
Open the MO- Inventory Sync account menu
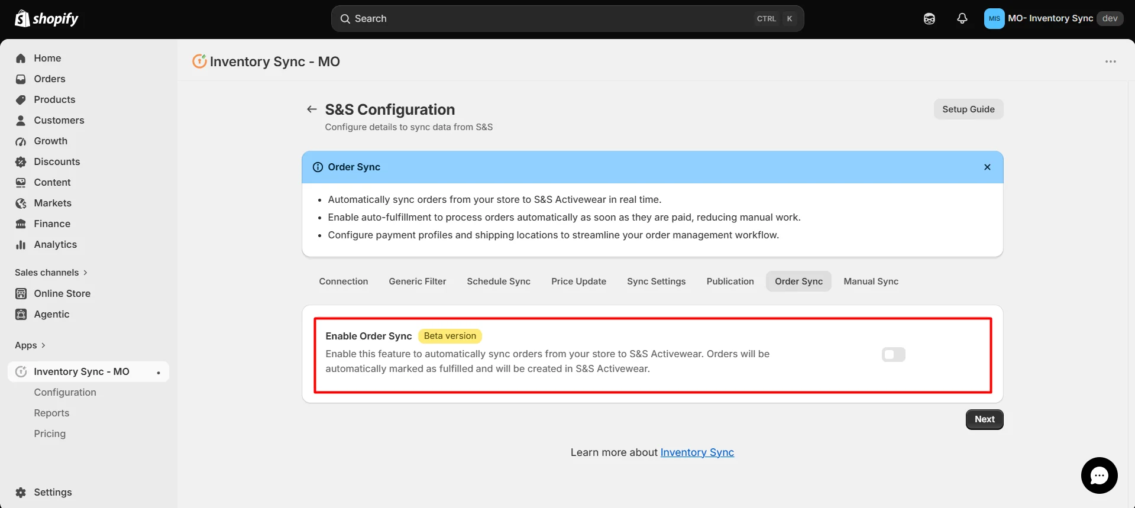coord(1053,18)
